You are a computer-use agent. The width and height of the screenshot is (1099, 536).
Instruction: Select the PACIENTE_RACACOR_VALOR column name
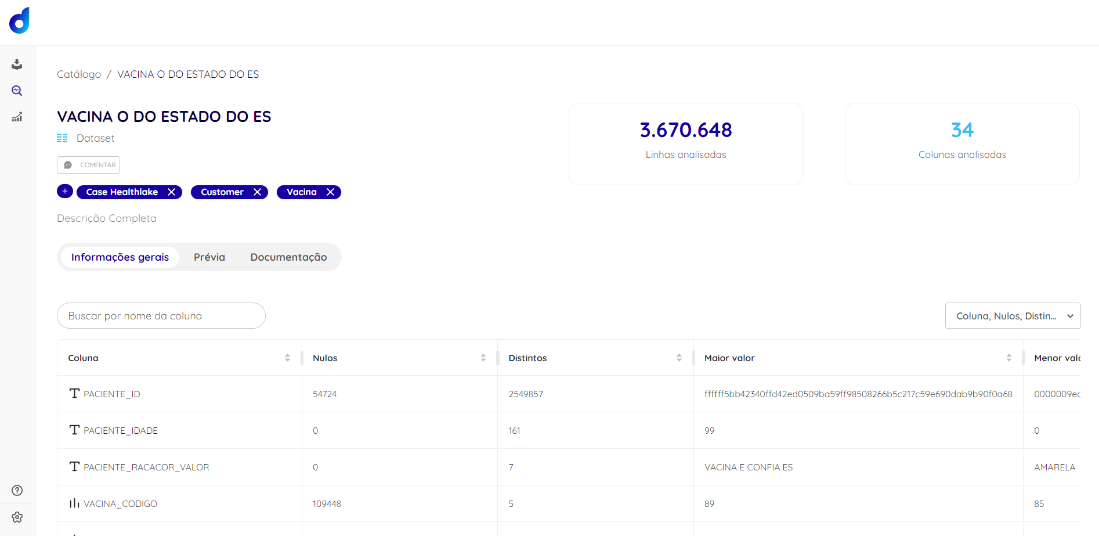[x=146, y=467]
